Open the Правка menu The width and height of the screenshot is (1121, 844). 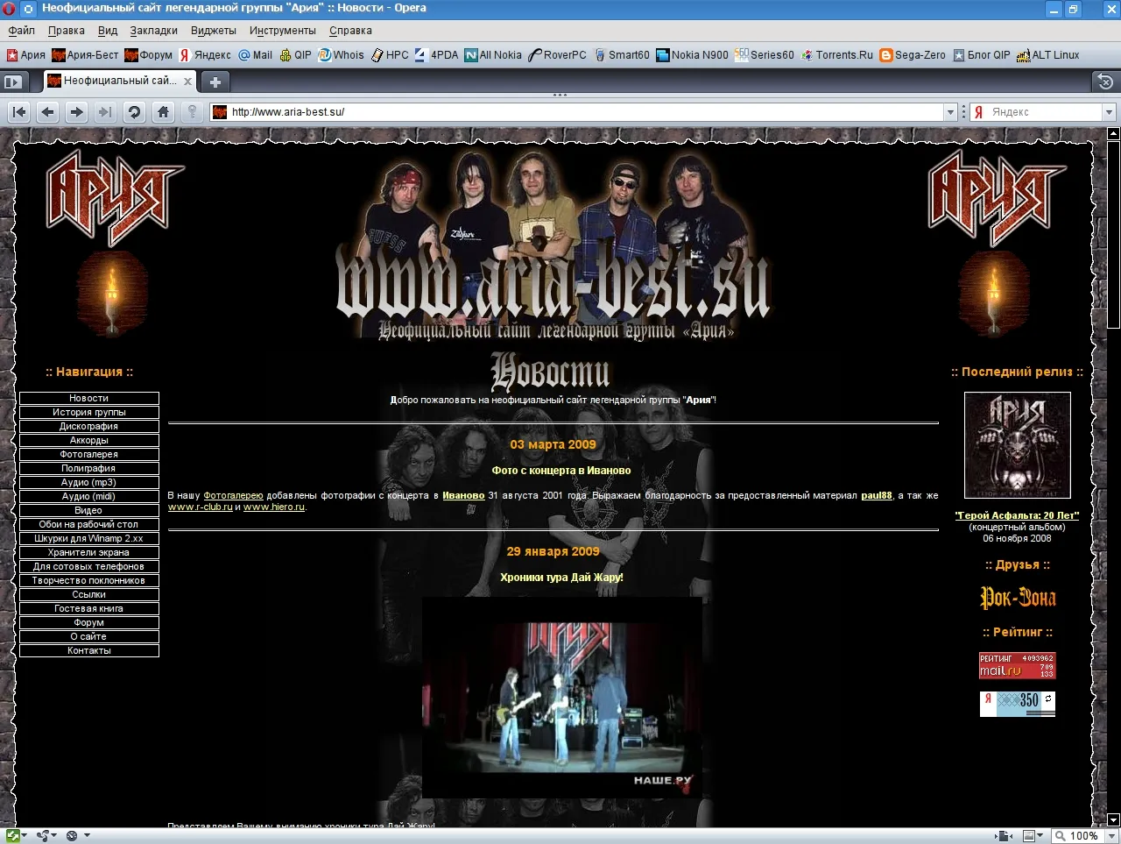67,31
